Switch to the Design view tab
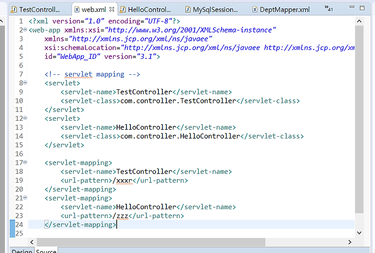This screenshot has width=375, height=253. (x=22, y=251)
